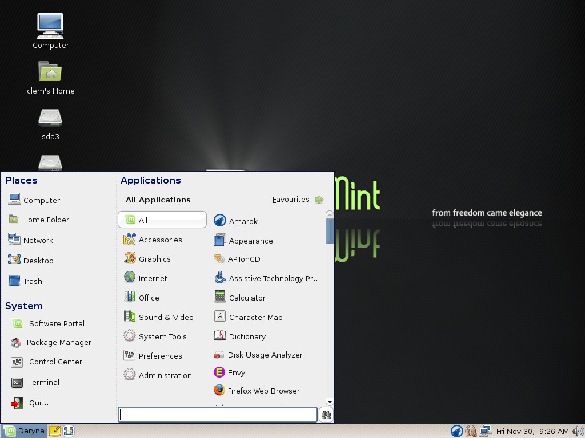This screenshot has width=585, height=438.
Task: Select the All category
Action: tap(162, 220)
